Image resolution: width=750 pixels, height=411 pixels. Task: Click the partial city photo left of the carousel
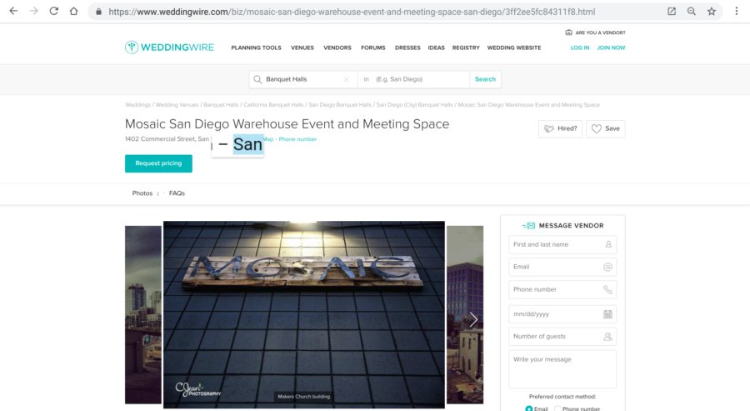point(143,315)
